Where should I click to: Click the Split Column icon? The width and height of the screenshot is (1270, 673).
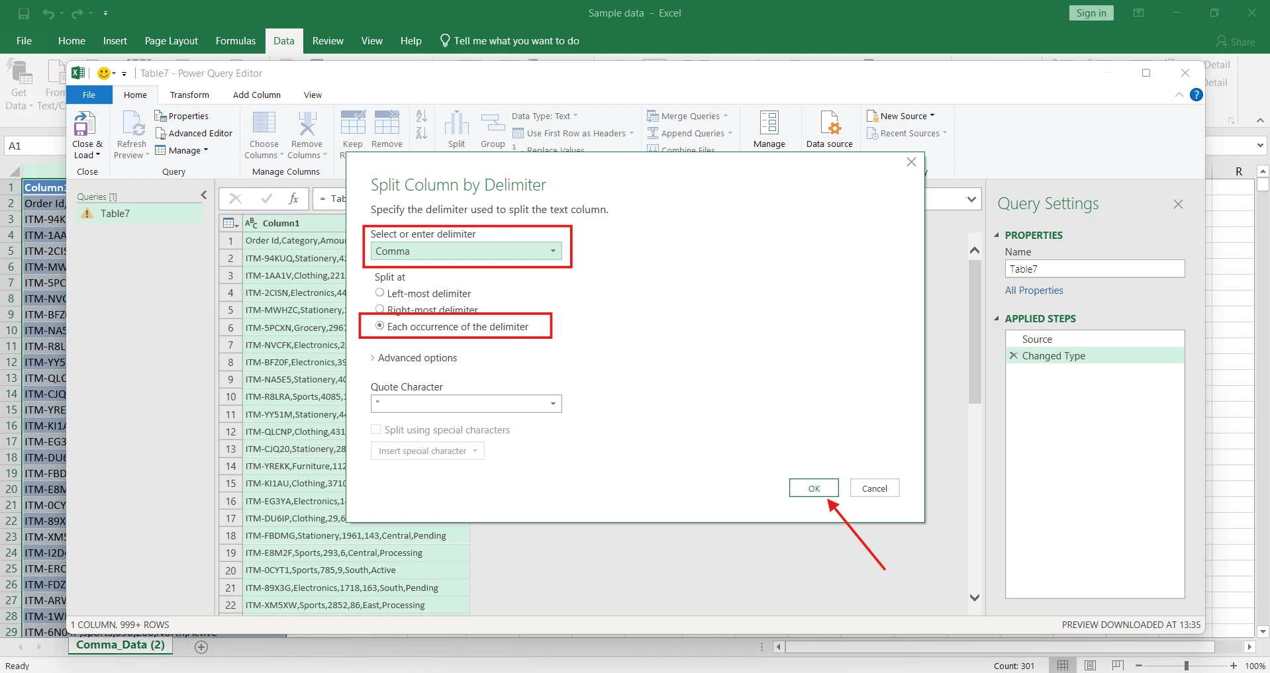click(x=456, y=124)
